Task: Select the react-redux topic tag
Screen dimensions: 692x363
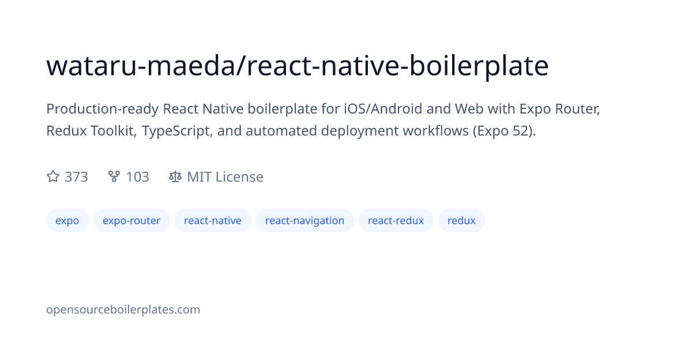Action: [396, 220]
